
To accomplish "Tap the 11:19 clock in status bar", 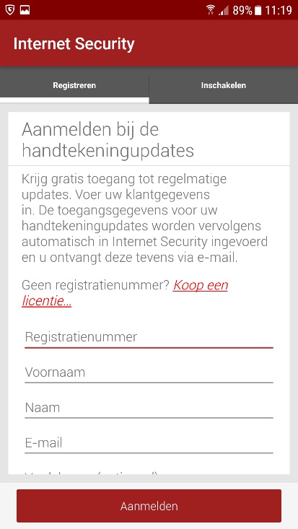I will click(279, 10).
